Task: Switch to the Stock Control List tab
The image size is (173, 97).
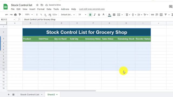Action: 30,95
